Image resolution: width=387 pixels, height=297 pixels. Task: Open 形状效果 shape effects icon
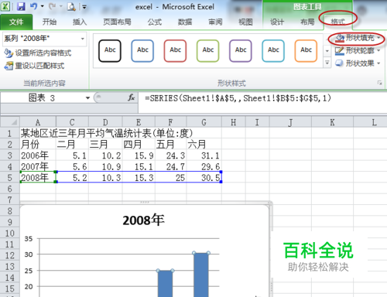tap(339, 63)
